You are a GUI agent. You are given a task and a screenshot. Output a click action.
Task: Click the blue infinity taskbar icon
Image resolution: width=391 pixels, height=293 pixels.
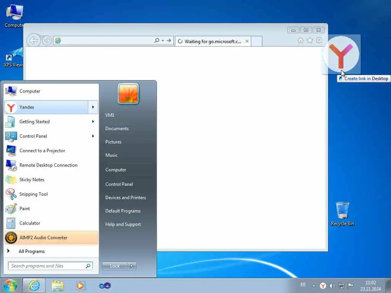click(105, 285)
